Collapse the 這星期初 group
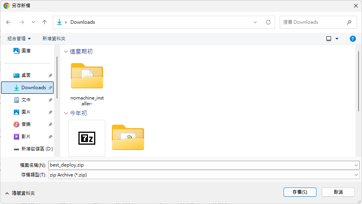The height and width of the screenshot is (204, 362). coord(66,52)
